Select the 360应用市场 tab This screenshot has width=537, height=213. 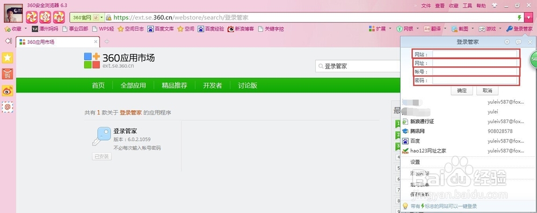pos(58,42)
